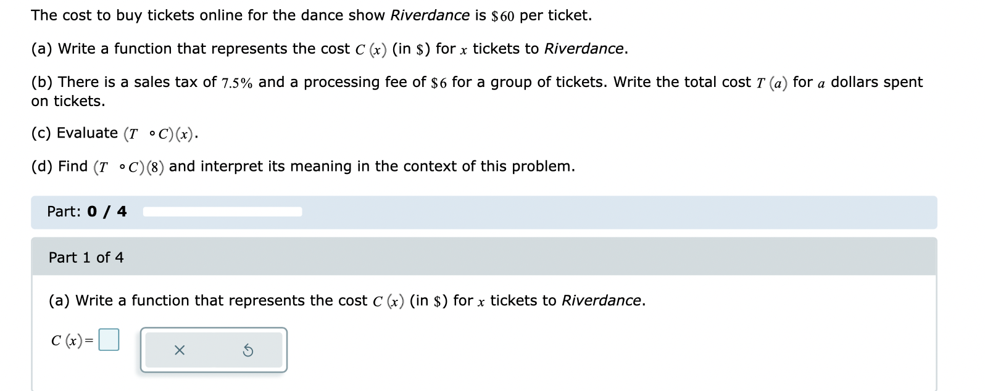Click the (d) Find (T∘C)(8) question text
Image resolution: width=985 pixels, height=391 pixels.
(x=304, y=166)
